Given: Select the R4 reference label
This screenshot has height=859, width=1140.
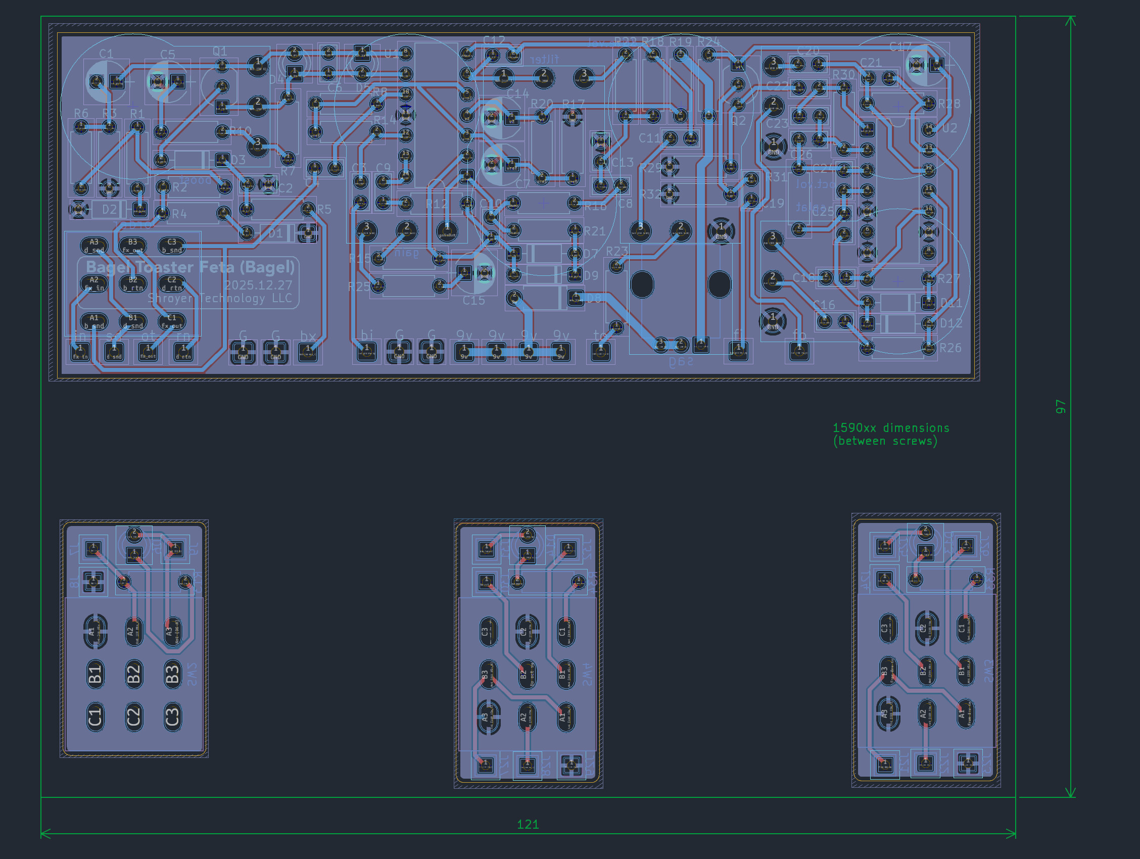Looking at the screenshot, I should 179,213.
